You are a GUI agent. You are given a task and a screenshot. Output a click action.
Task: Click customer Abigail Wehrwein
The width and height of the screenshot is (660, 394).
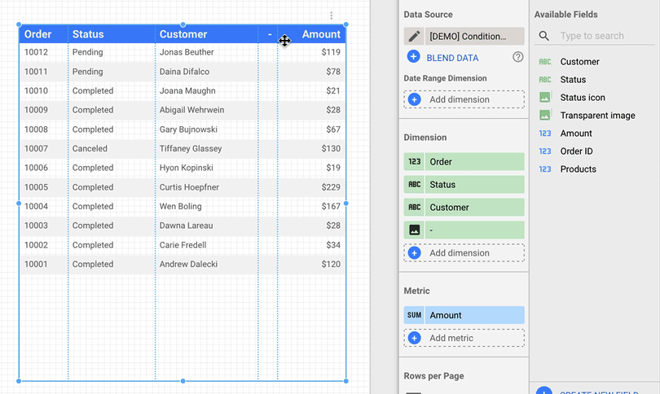[191, 110]
